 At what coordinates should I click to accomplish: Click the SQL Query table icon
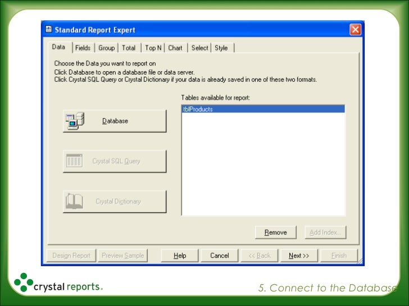(x=74, y=160)
